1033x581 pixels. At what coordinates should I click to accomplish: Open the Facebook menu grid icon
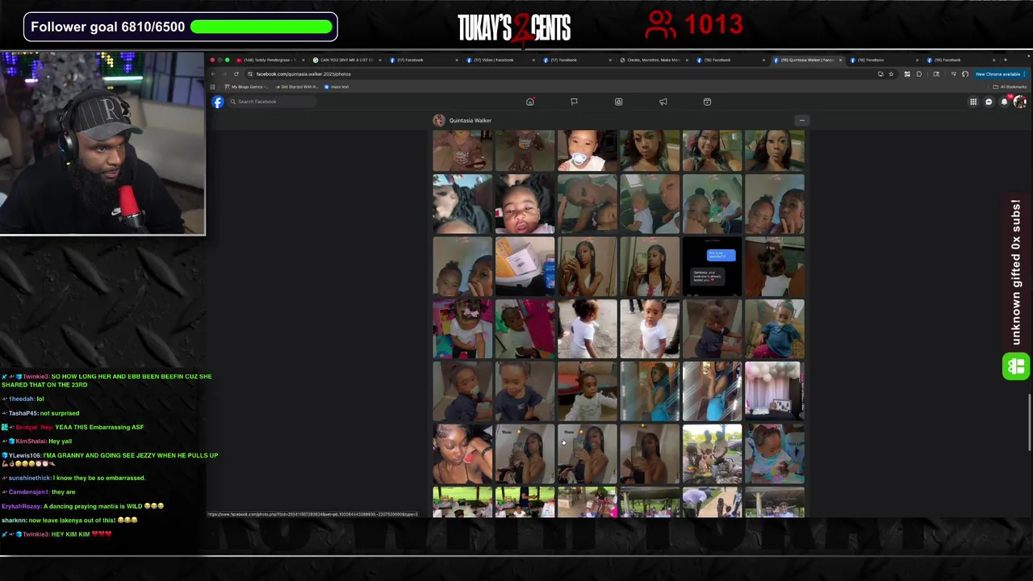[x=973, y=102]
